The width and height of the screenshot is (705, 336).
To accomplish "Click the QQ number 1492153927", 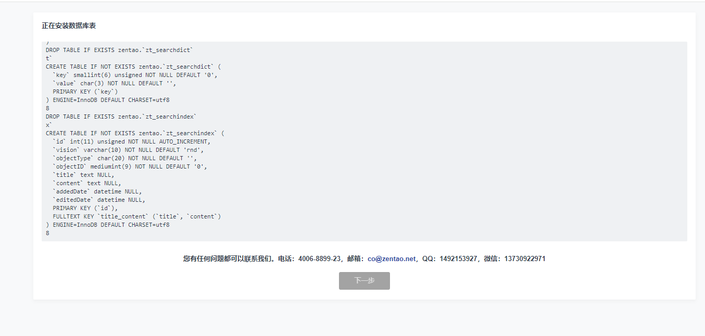I will (458, 259).
